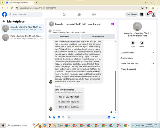Send quick response "Sorry, it's not available."

[69, 107]
